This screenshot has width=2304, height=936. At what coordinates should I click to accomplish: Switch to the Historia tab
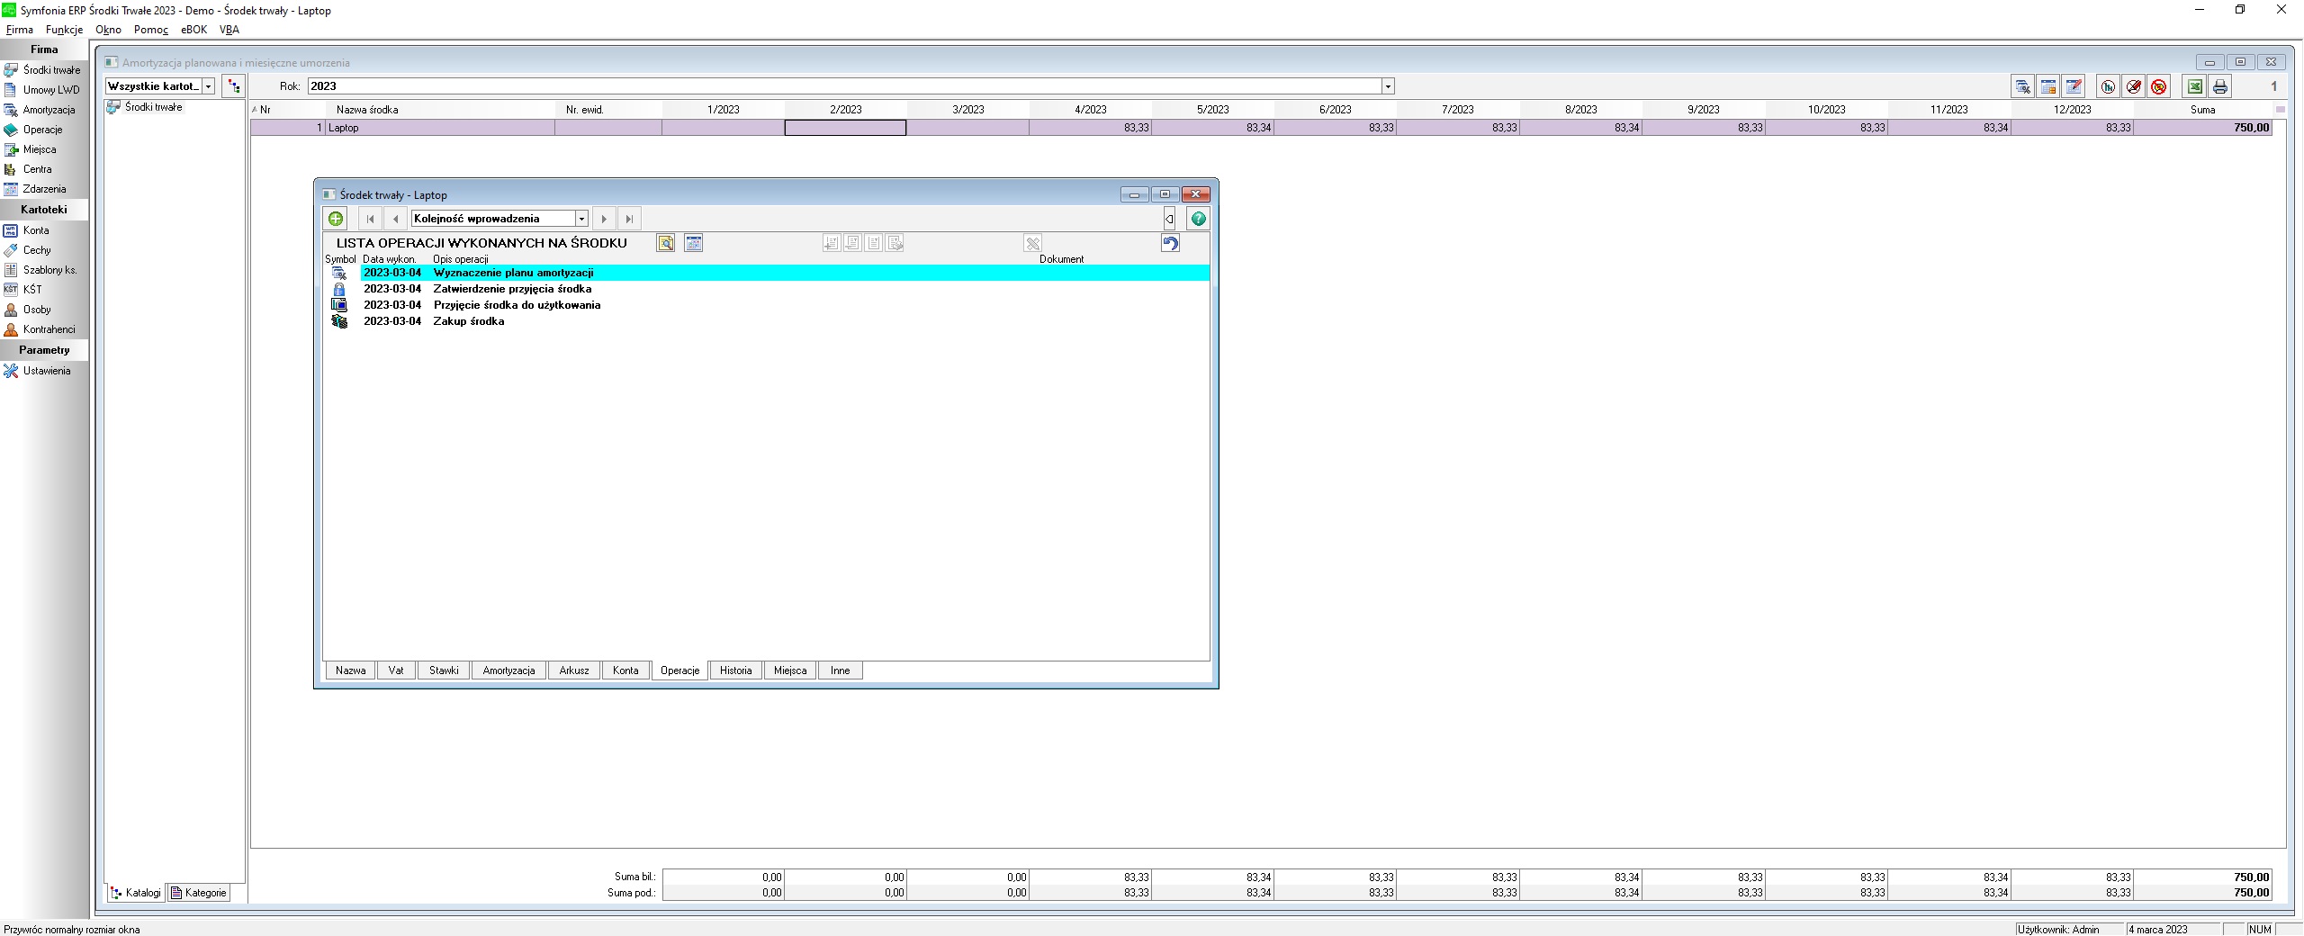coord(735,670)
